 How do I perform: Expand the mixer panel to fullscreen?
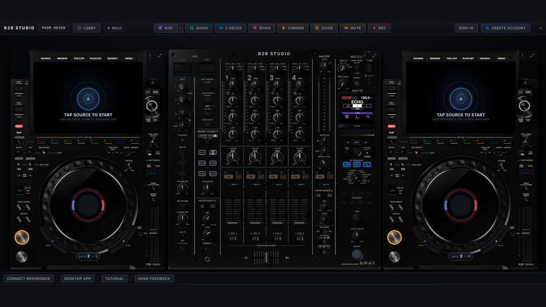click(374, 55)
